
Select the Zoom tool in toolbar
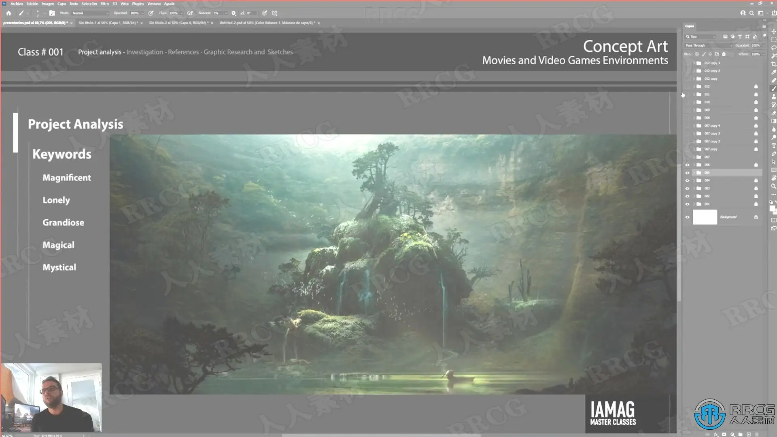point(774,186)
